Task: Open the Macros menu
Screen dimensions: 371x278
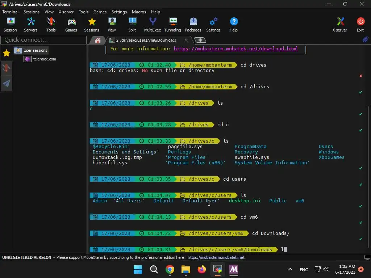Action: click(139, 12)
